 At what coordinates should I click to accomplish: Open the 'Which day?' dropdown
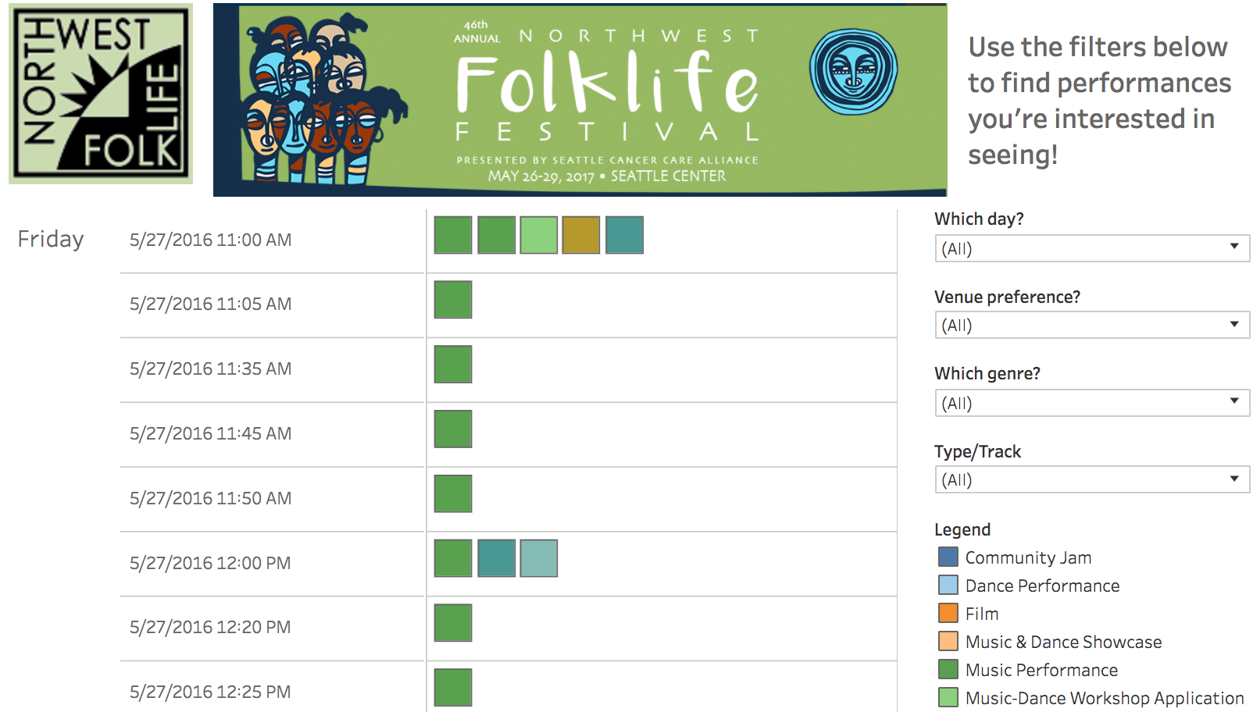(x=1091, y=249)
